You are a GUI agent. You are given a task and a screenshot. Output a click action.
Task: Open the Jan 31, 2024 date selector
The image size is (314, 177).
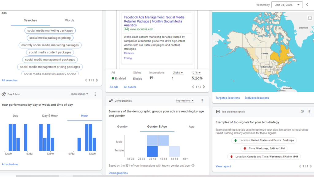287,5
